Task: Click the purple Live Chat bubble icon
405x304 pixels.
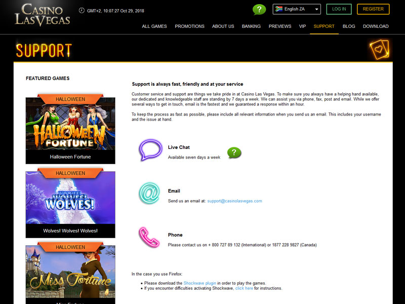Action: (x=150, y=149)
